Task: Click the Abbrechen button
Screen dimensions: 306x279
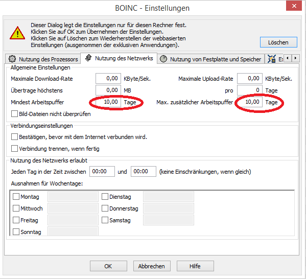Action: point(152,266)
